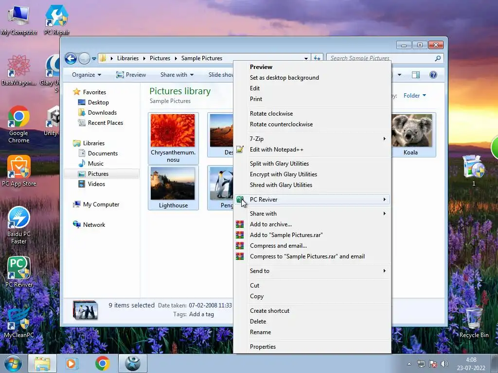Open the Send to submenu
Screen dimensions: 498x373
click(x=313, y=271)
